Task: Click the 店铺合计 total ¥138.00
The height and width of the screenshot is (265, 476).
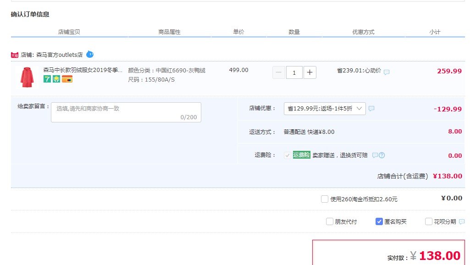Action: point(448,176)
